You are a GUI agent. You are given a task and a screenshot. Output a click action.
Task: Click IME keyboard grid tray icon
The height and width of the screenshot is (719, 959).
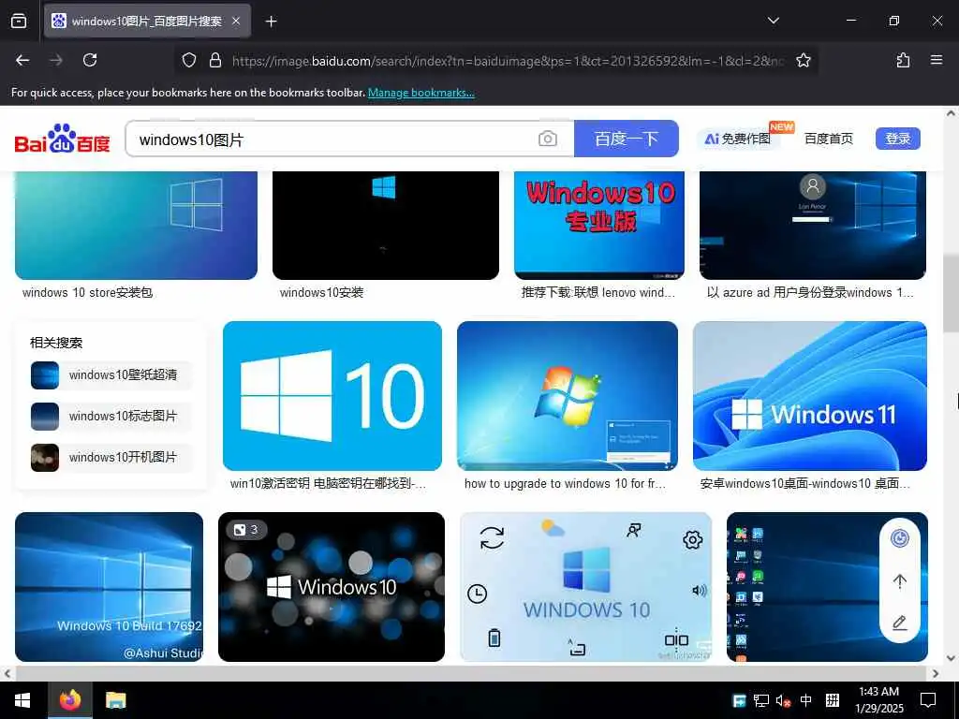coord(833,700)
